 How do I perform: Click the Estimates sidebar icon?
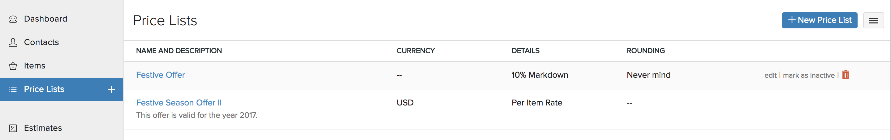(13, 128)
